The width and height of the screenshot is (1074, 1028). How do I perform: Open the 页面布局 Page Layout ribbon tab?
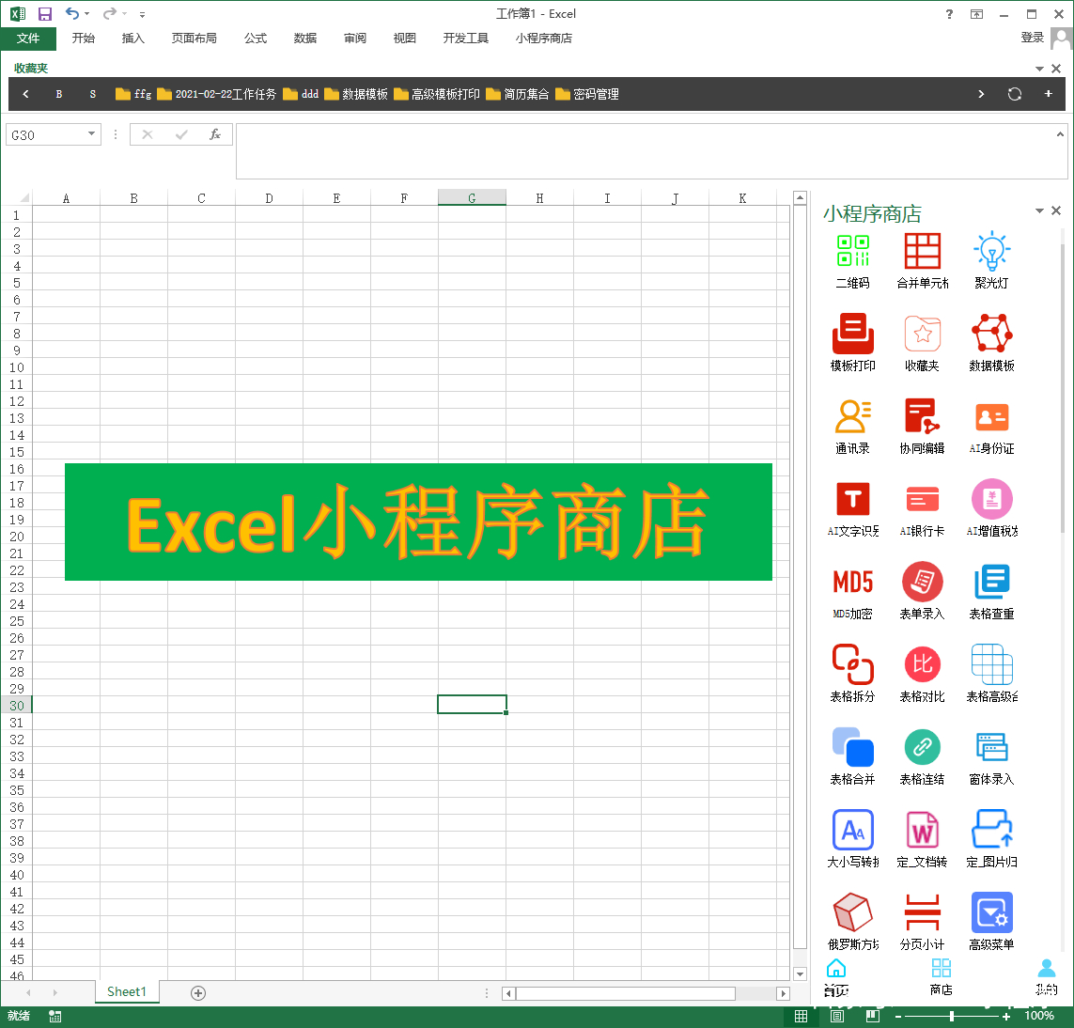point(194,39)
